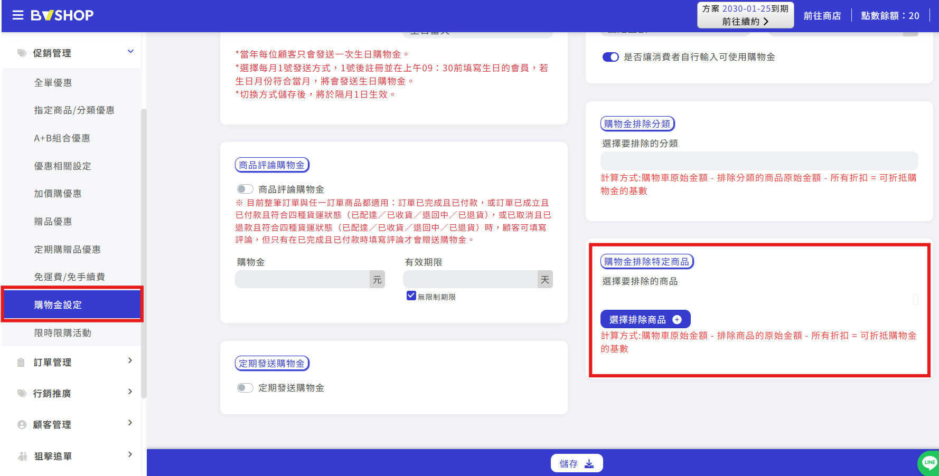Click 方案到期 前往續約 renewal button
The height and width of the screenshot is (476, 939).
click(745, 15)
